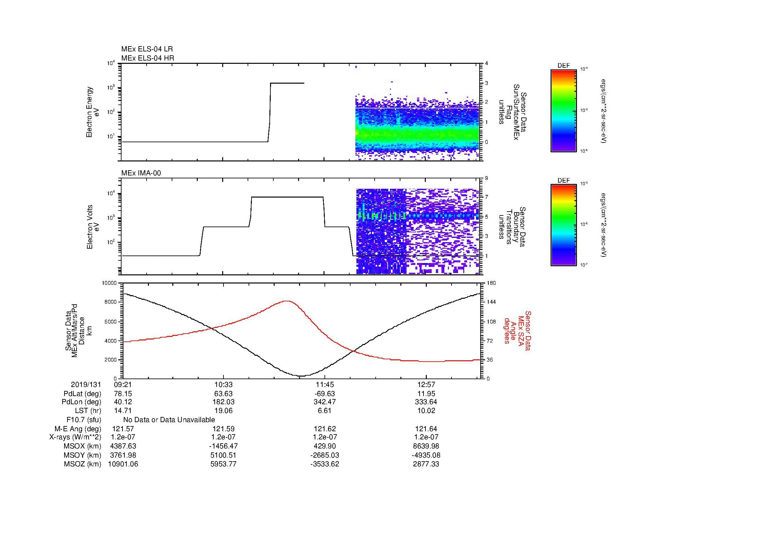Click the 'PdLon (deg)' row label

tap(81, 402)
